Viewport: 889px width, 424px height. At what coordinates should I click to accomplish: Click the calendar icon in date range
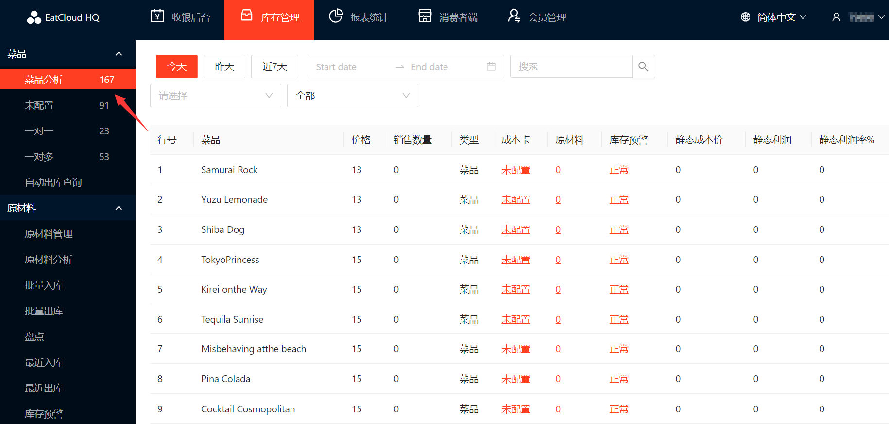tap(491, 66)
